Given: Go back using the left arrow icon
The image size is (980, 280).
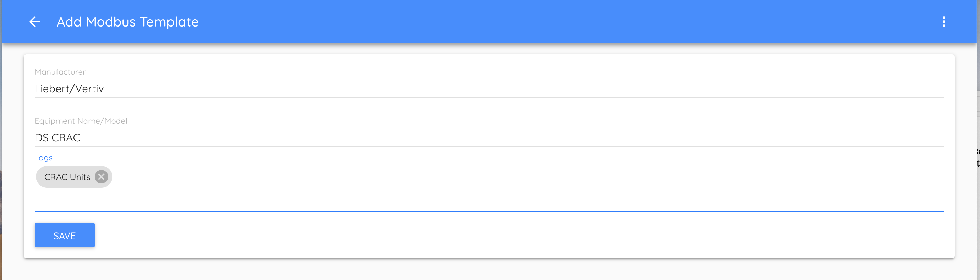Looking at the screenshot, I should pyautogui.click(x=35, y=22).
